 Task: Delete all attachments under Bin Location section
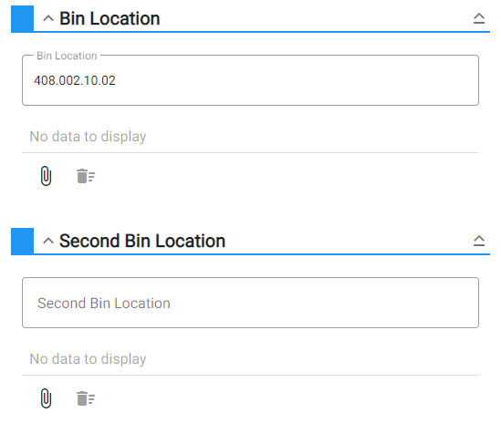click(x=86, y=176)
